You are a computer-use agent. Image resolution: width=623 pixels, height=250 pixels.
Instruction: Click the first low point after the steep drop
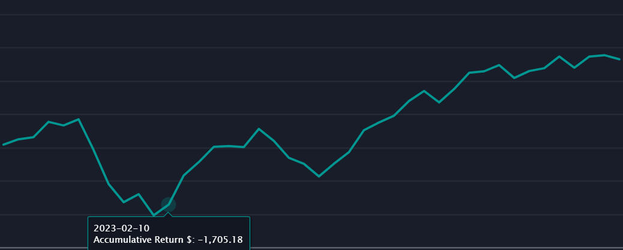click(124, 202)
